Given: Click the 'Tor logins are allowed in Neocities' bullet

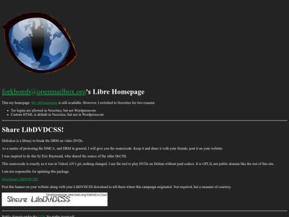Looking at the screenshot, I should pos(54,110).
